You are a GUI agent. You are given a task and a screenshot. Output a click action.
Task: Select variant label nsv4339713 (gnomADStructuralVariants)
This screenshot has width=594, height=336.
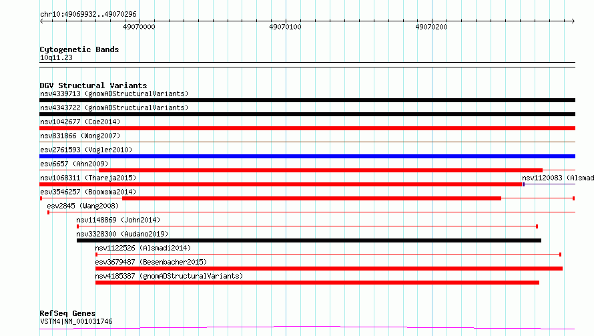point(114,94)
